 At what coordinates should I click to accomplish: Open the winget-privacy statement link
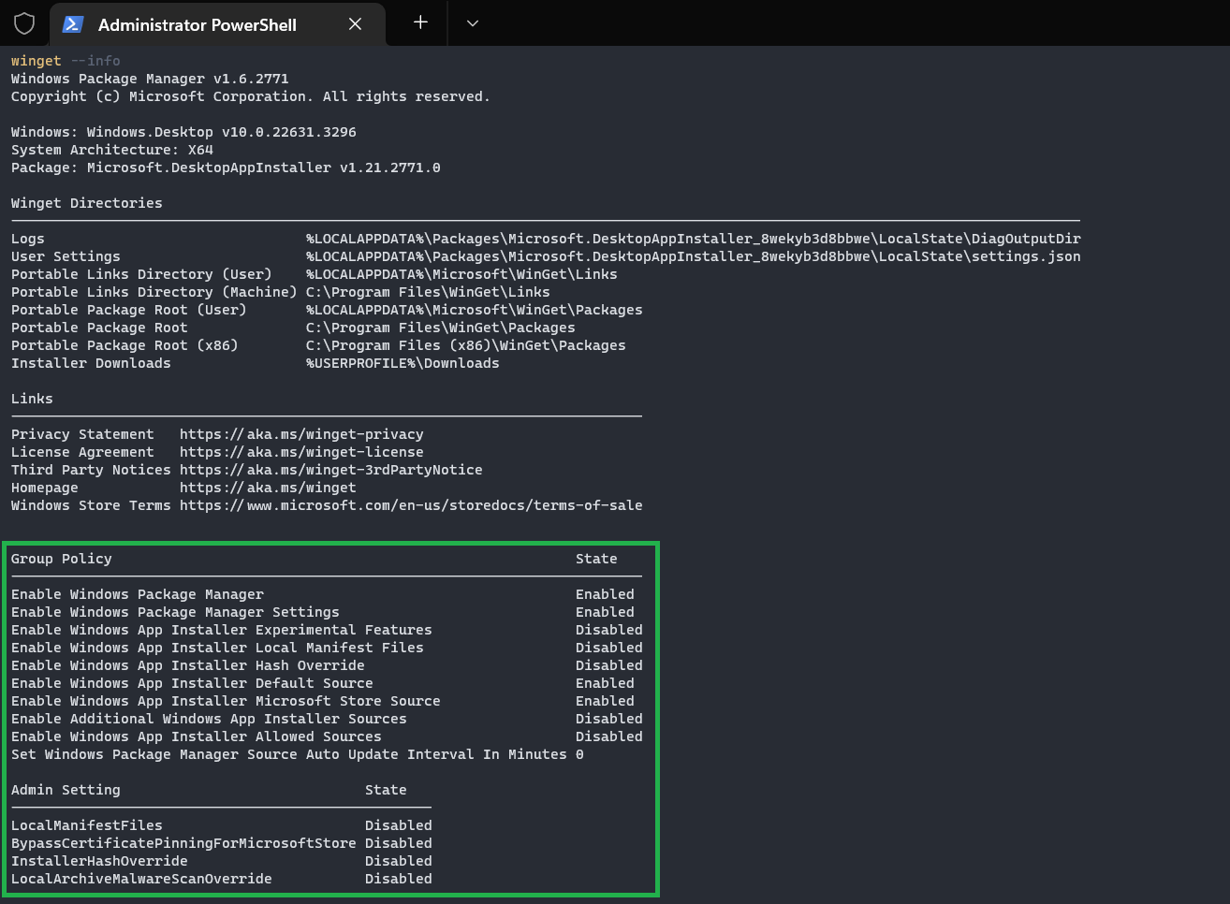pos(301,434)
